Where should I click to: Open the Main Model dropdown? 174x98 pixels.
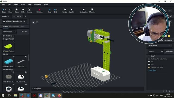(x=160, y=45)
